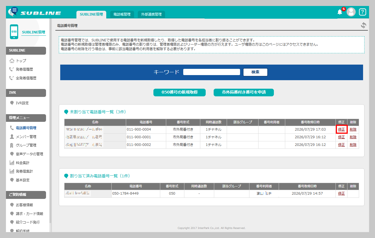
Task: Click the person icon beside メンバー管理
Action: coord(12,137)
